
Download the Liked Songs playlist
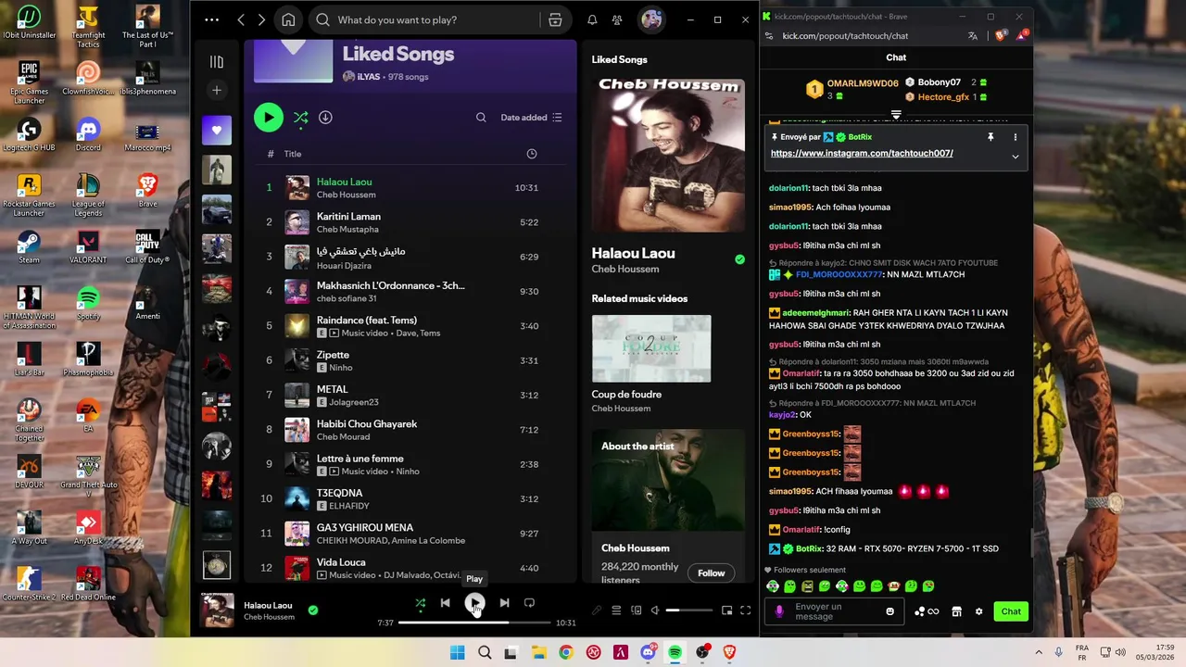coord(325,118)
